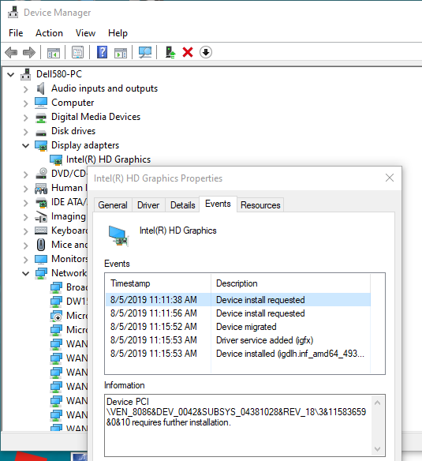
Task: Select the Disk drives icon
Action: (x=41, y=133)
